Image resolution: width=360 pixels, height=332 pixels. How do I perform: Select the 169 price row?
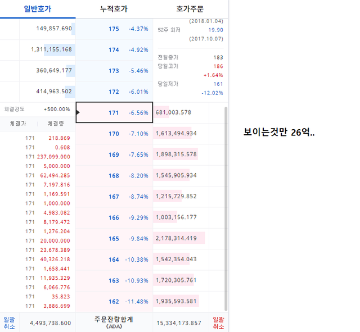tap(114, 155)
